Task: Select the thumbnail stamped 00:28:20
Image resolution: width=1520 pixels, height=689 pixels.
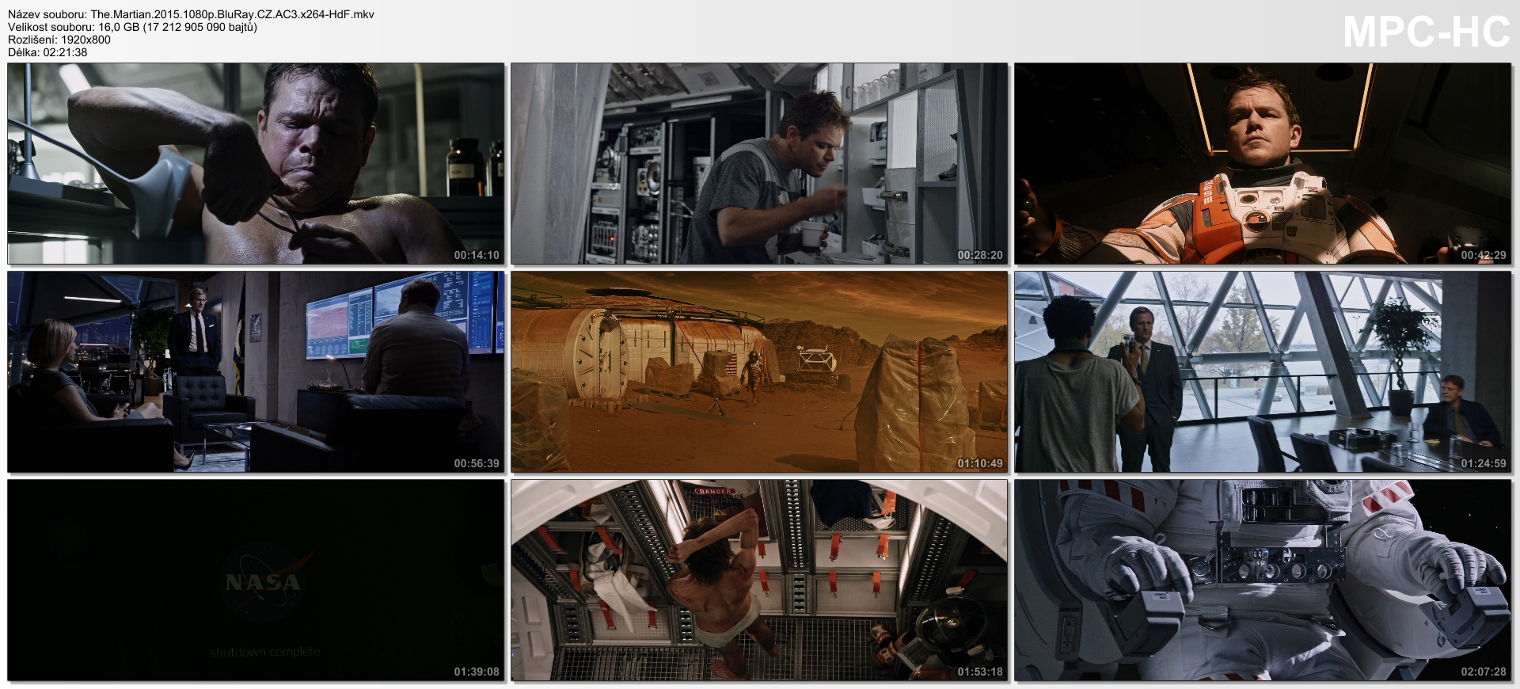Action: coord(759,164)
